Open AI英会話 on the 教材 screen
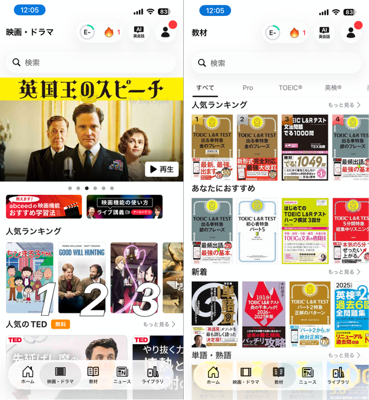The width and height of the screenshot is (369, 400). (x=324, y=33)
